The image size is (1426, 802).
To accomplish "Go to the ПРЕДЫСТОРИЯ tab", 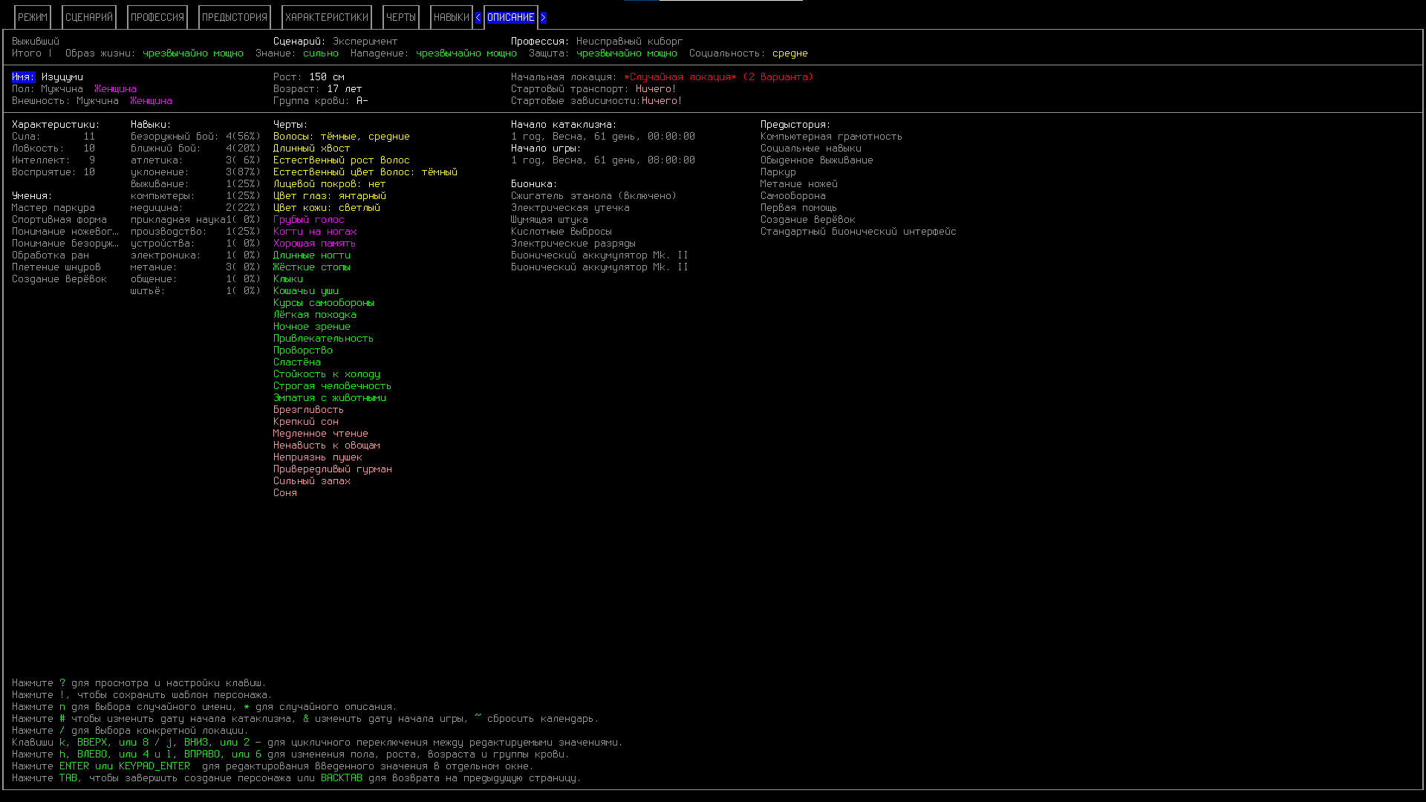I will coord(235,18).
